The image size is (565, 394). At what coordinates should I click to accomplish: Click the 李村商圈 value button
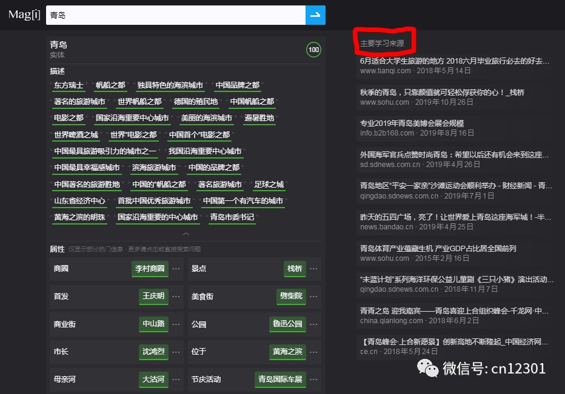pos(150,269)
